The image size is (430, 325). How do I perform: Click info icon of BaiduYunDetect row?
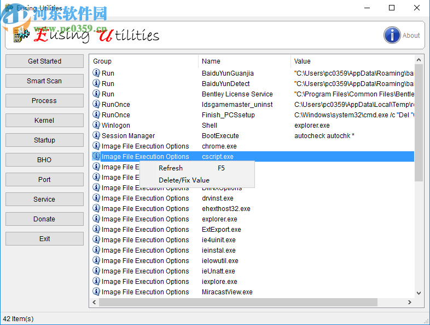coord(96,83)
